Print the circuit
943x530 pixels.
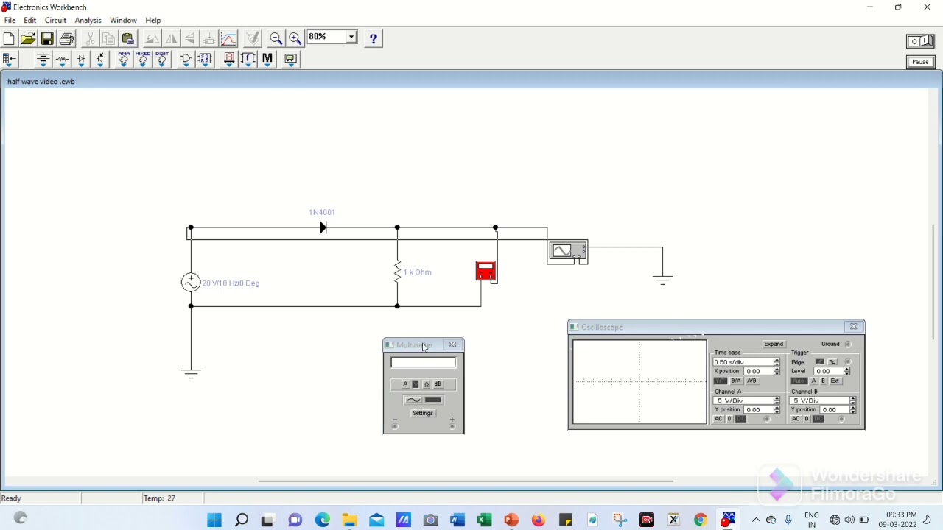point(66,38)
